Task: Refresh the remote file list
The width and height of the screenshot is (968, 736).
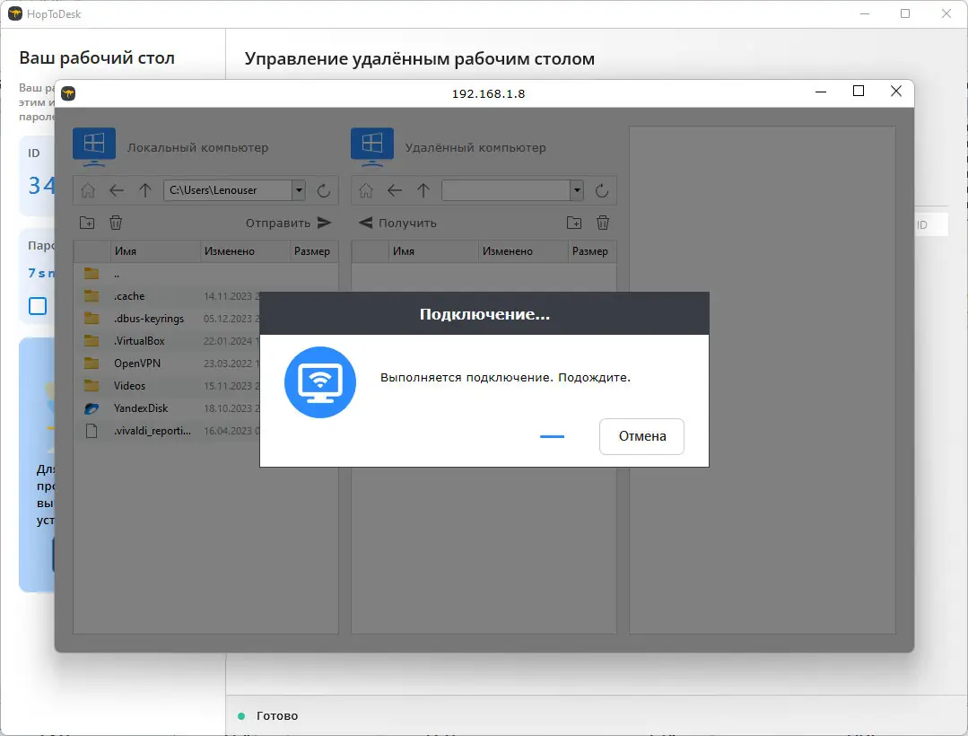Action: (x=602, y=189)
